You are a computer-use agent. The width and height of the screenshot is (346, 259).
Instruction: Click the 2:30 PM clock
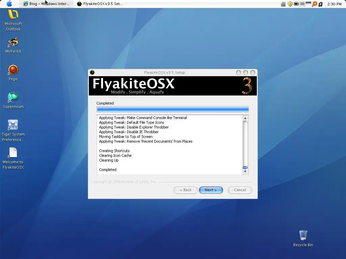point(334,4)
